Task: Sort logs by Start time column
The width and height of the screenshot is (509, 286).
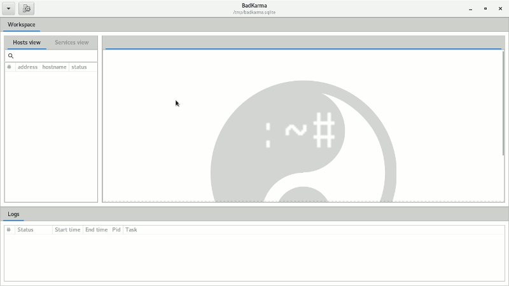Action: tap(67, 229)
